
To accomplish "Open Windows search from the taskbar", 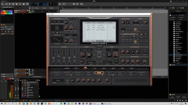I will coord(5,104).
